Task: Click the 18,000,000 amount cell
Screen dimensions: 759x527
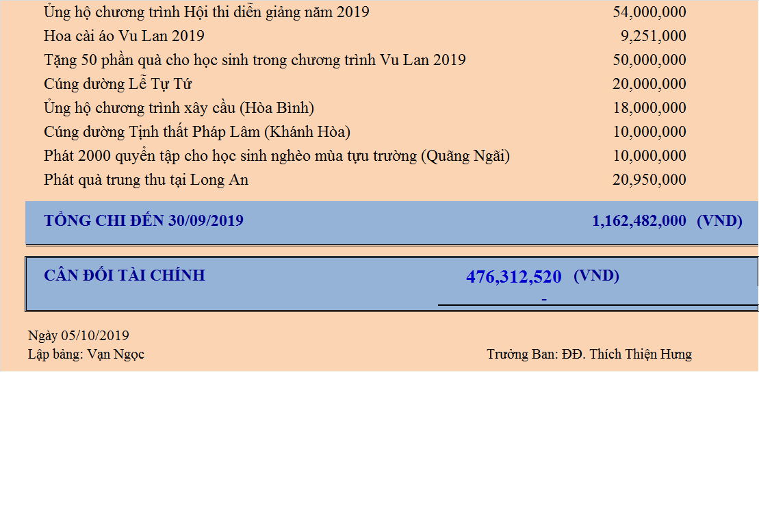Action: click(x=649, y=108)
